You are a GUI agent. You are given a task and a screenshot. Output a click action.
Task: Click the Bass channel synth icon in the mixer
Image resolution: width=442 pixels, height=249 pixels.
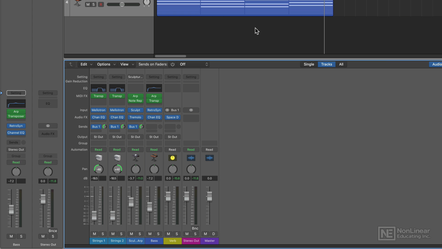pos(154,158)
